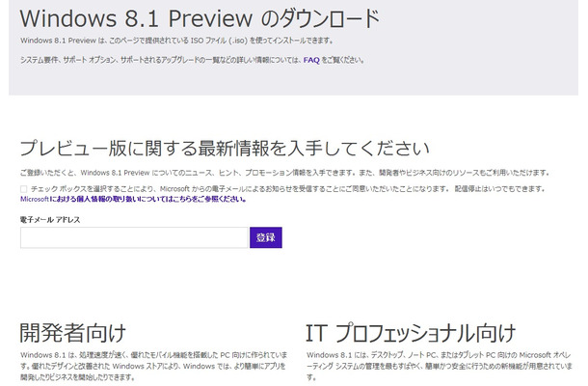Screen dimensions: 588x386
Task: Tick the Microsoft email consent checkbox
Action: [x=24, y=189]
